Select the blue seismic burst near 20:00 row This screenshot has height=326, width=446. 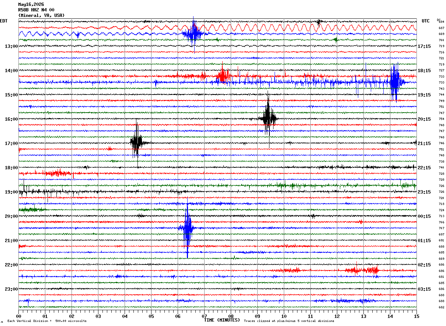[187, 228]
